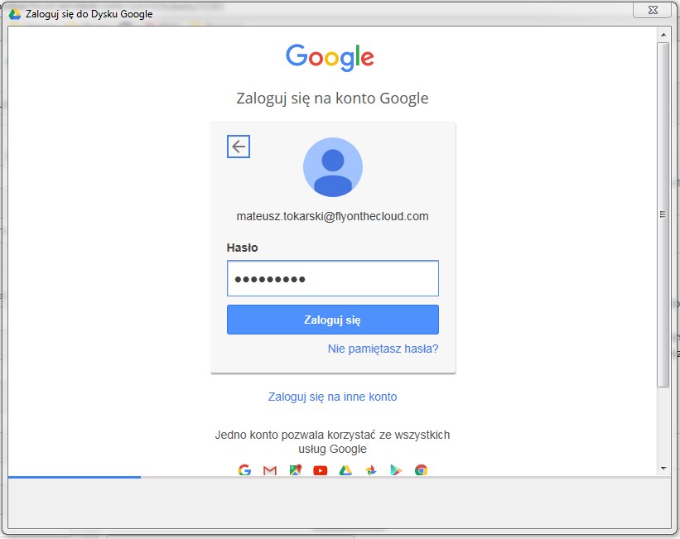Click the Google Search G service icon
This screenshot has height=539, width=680.
tap(244, 469)
